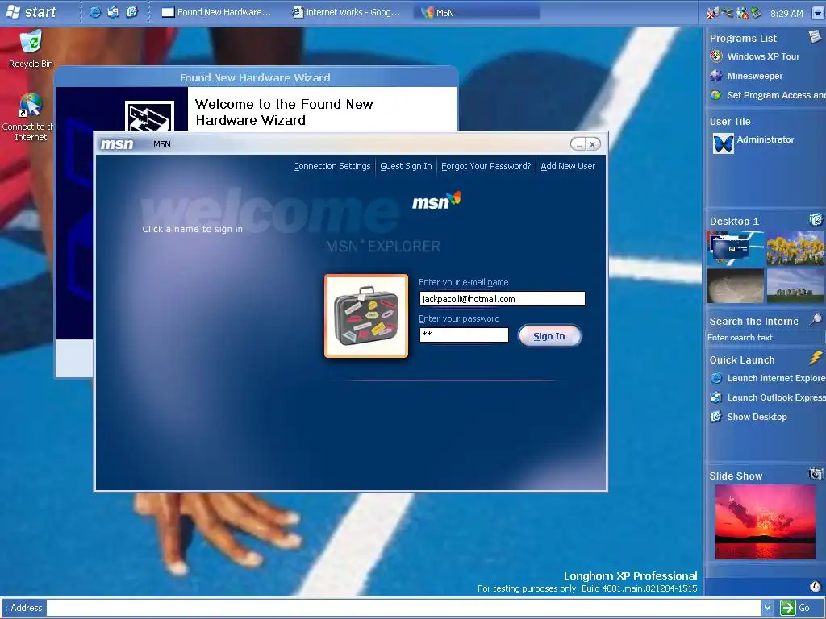826x619 pixels.
Task: Click the sidebar Outlook Express icon
Action: pyautogui.click(x=716, y=397)
